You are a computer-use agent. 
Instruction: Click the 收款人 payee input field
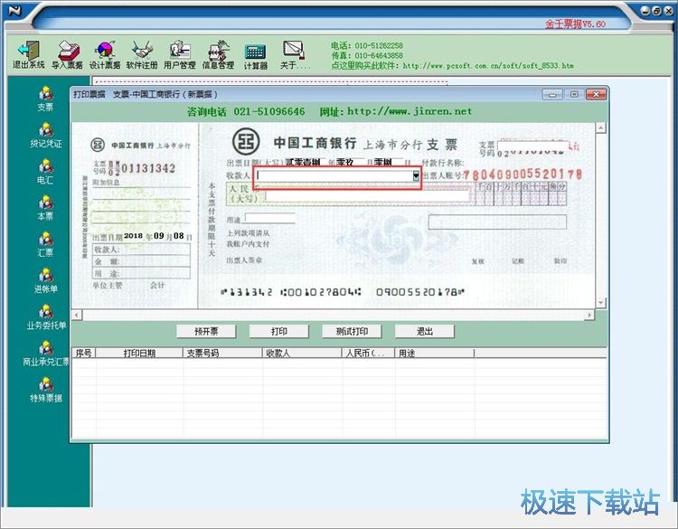[x=334, y=175]
